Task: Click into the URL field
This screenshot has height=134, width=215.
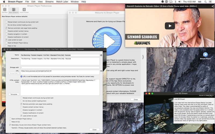Action: [x=60, y=72]
